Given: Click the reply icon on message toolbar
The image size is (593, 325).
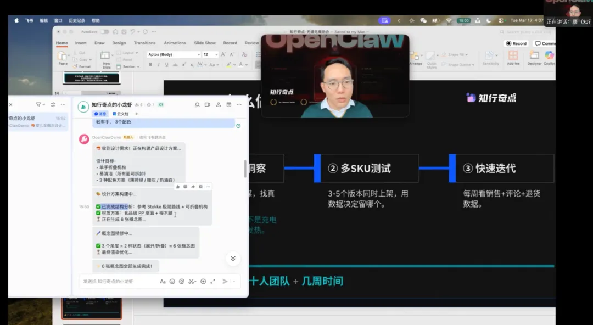Looking at the screenshot, I should click(186, 187).
